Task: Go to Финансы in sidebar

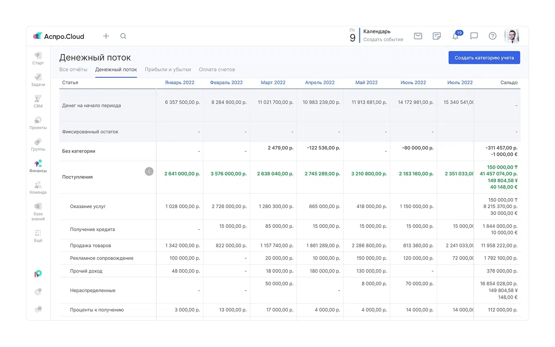Action: pyautogui.click(x=38, y=166)
